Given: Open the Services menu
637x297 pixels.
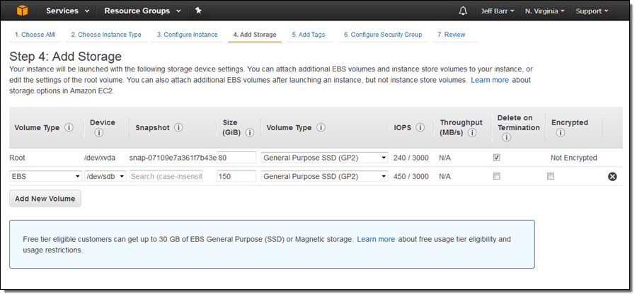Looking at the screenshot, I should tap(68, 11).
